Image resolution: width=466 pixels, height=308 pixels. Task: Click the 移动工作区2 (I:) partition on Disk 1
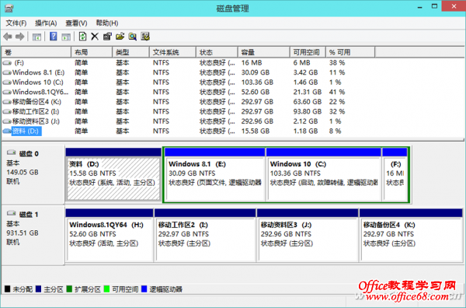tap(205, 235)
